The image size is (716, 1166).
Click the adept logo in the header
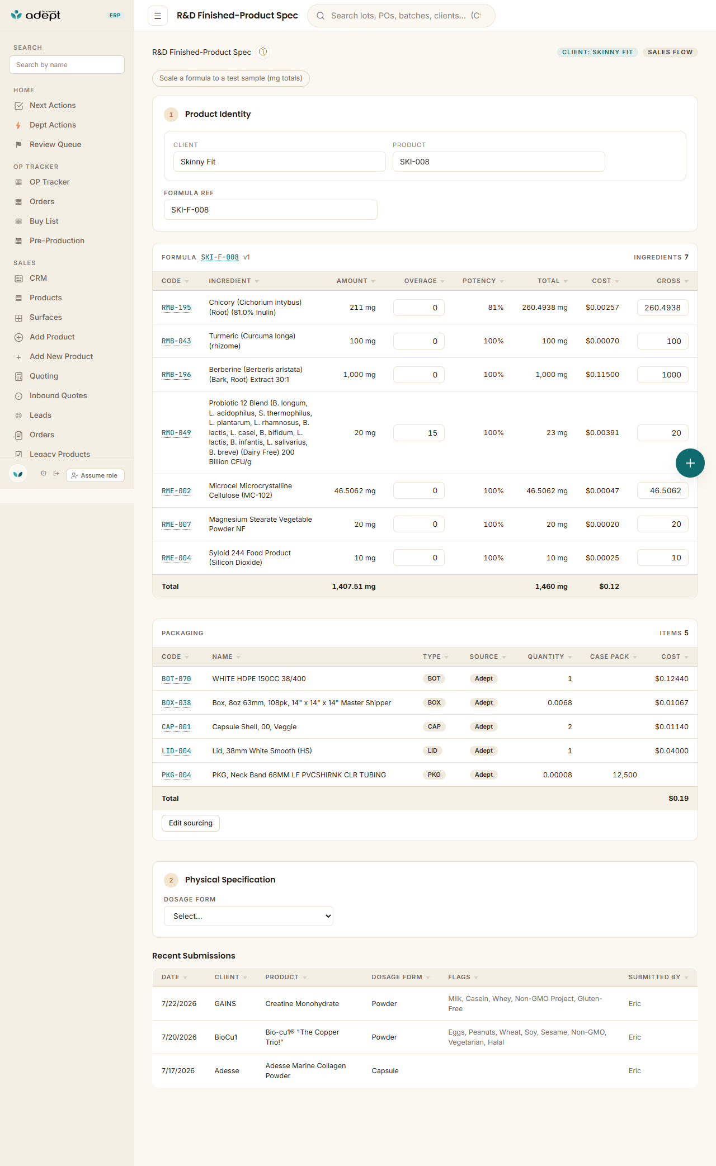(36, 15)
